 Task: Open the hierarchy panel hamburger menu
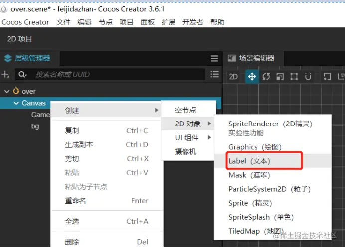(x=214, y=58)
